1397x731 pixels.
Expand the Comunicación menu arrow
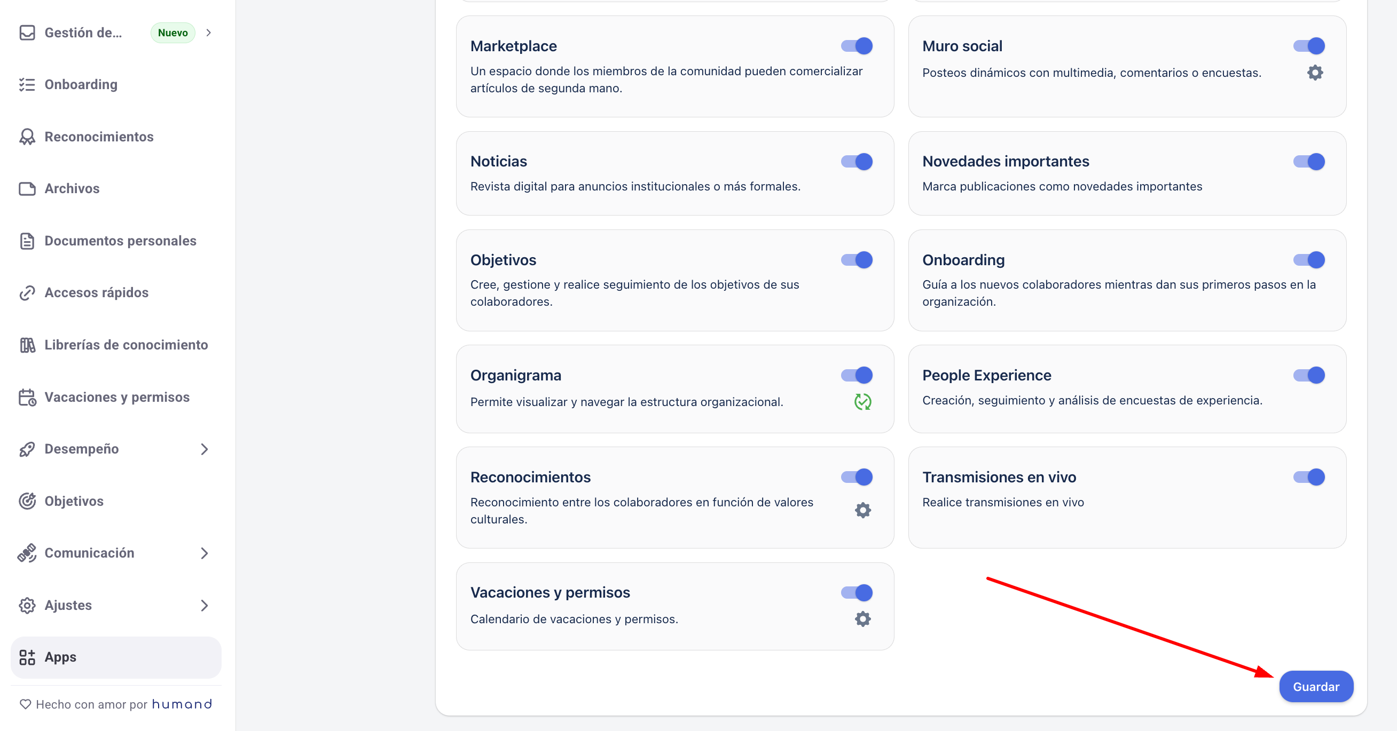click(204, 553)
